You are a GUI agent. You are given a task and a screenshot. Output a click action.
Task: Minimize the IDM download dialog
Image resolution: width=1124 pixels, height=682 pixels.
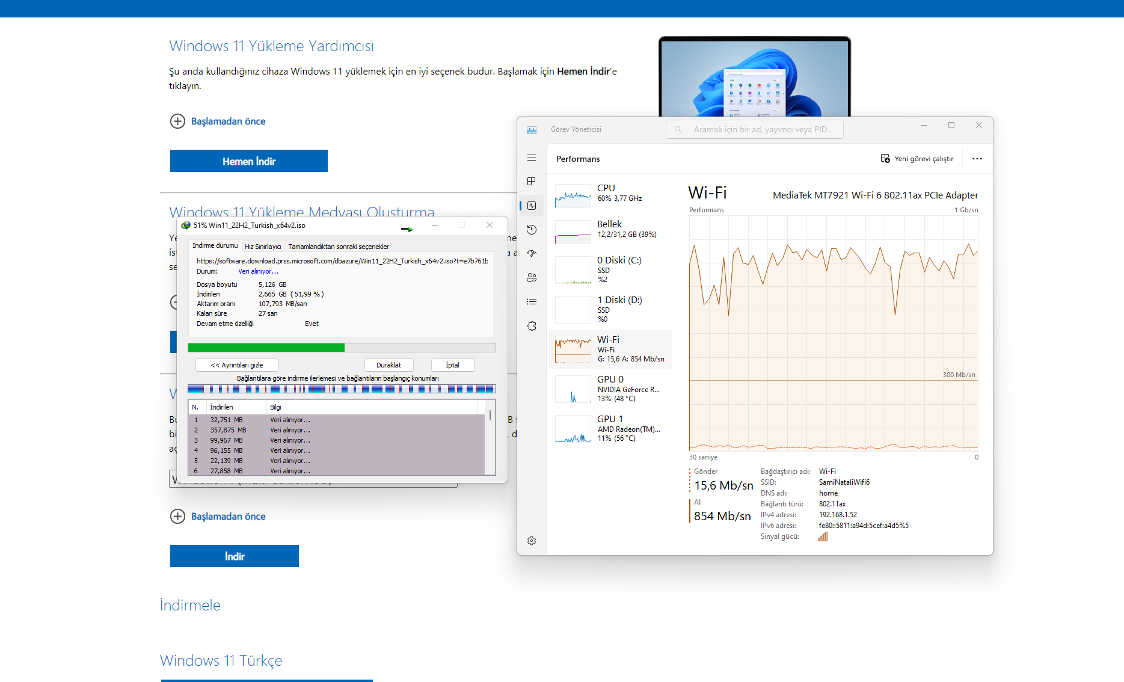tap(435, 225)
